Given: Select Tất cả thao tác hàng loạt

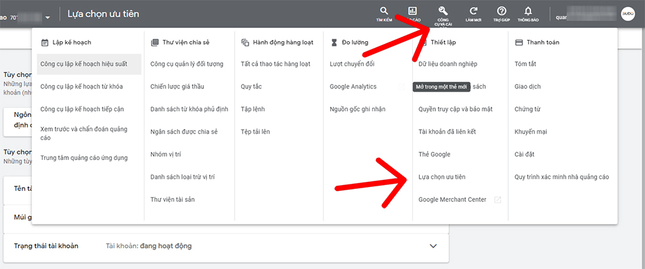Looking at the screenshot, I should pyautogui.click(x=275, y=64).
